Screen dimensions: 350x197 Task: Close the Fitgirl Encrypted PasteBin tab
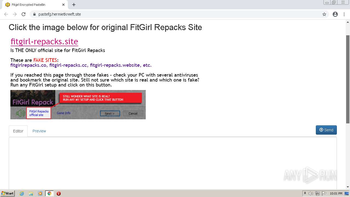[x=63, y=5]
